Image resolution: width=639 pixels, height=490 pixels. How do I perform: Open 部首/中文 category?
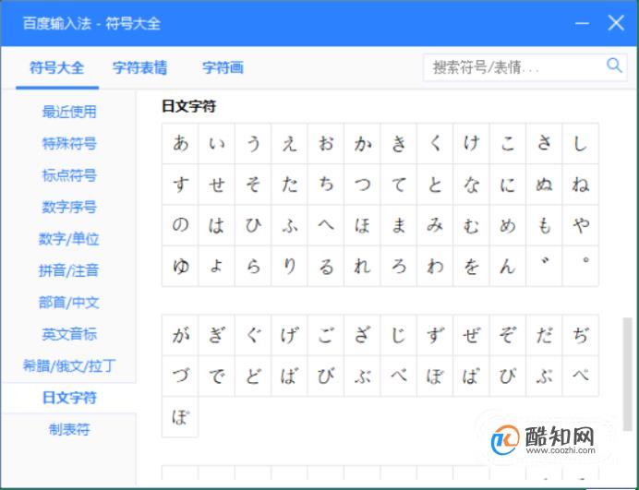coord(69,303)
